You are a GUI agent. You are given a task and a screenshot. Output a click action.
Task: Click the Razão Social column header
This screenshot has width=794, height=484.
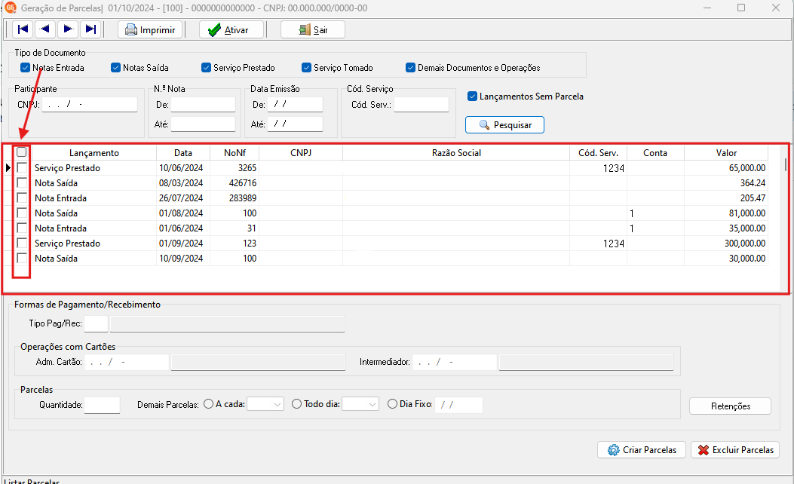coord(456,153)
